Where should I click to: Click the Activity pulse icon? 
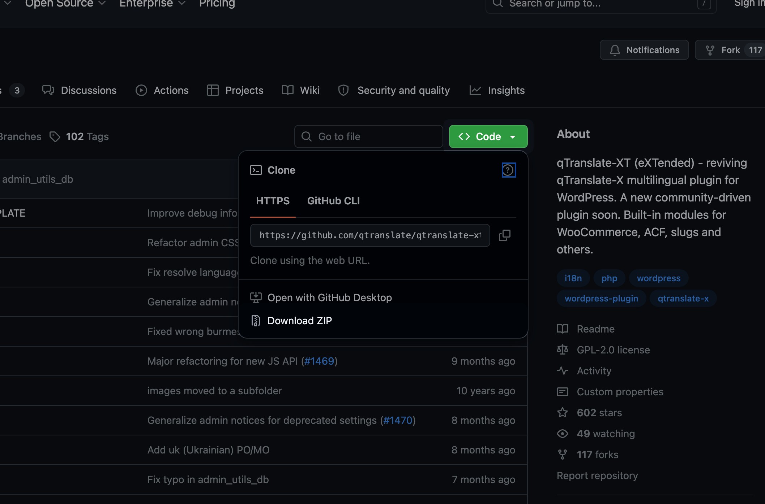[563, 371]
